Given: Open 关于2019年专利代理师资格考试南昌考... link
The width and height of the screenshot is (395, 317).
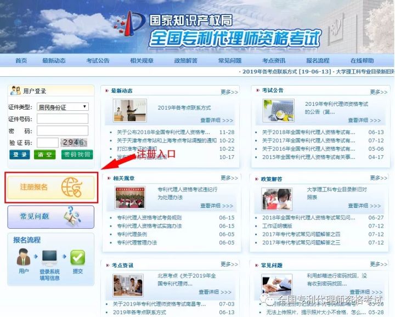Looking at the screenshot, I should click(x=159, y=304).
